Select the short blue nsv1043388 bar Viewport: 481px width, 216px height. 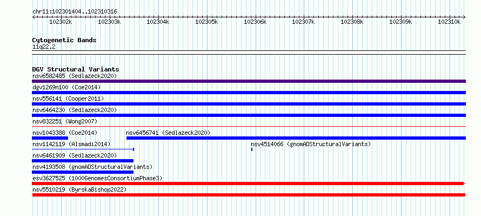50,138
